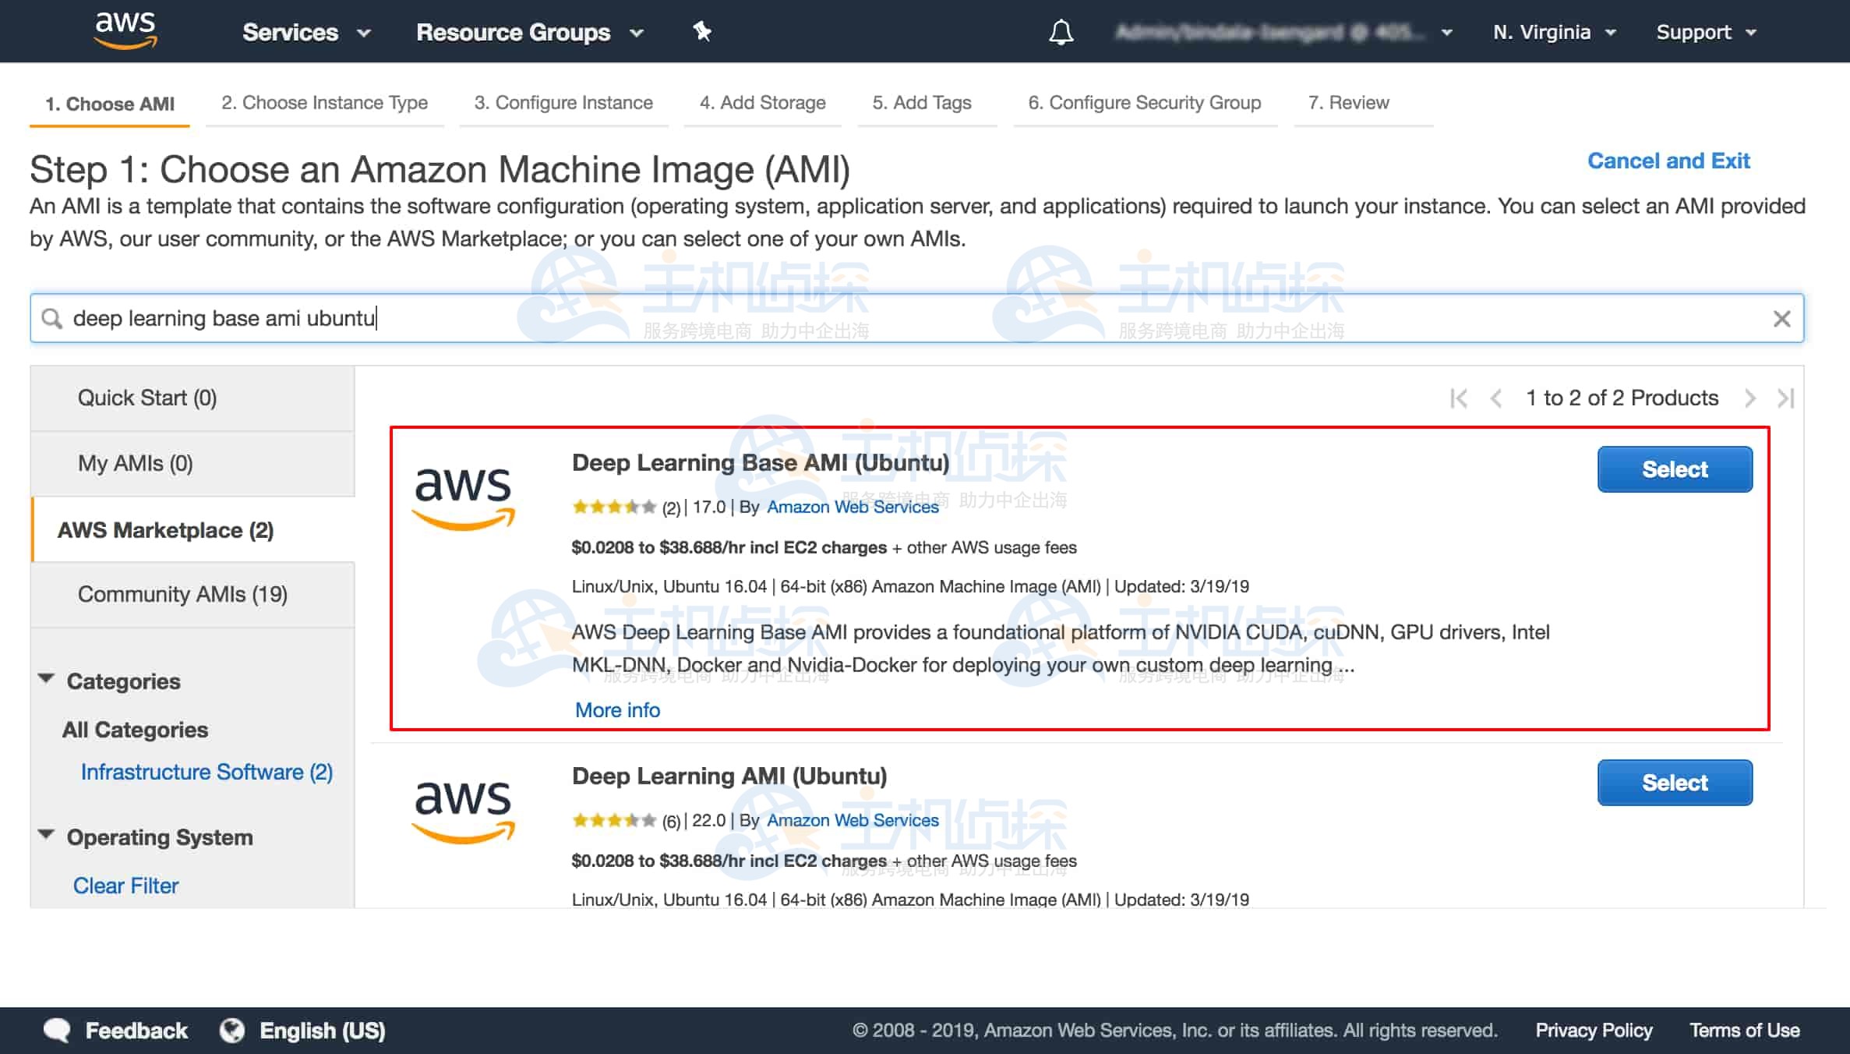Switch to the '6. Configure Security Group' tab

pos(1144,102)
